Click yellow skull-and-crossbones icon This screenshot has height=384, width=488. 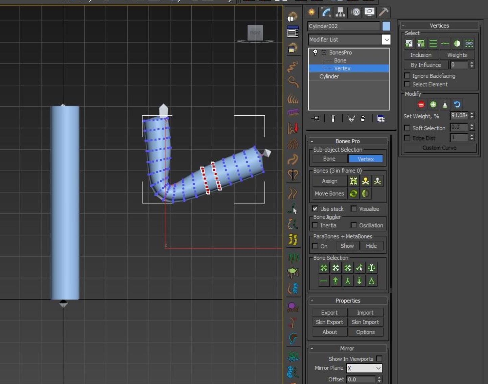click(366, 181)
